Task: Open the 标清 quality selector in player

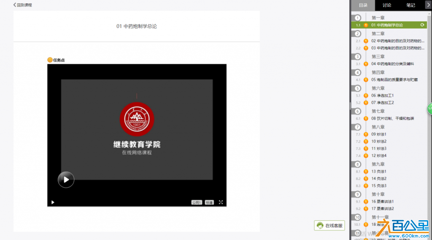Action: 209,202
